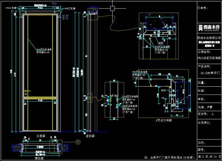Click the 审核 reviewer field
The image size is (222, 161).
(202, 99)
